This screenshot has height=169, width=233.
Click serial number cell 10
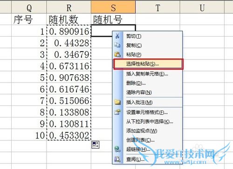[29, 135]
